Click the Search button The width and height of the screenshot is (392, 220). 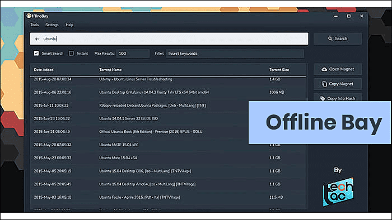coord(338,39)
